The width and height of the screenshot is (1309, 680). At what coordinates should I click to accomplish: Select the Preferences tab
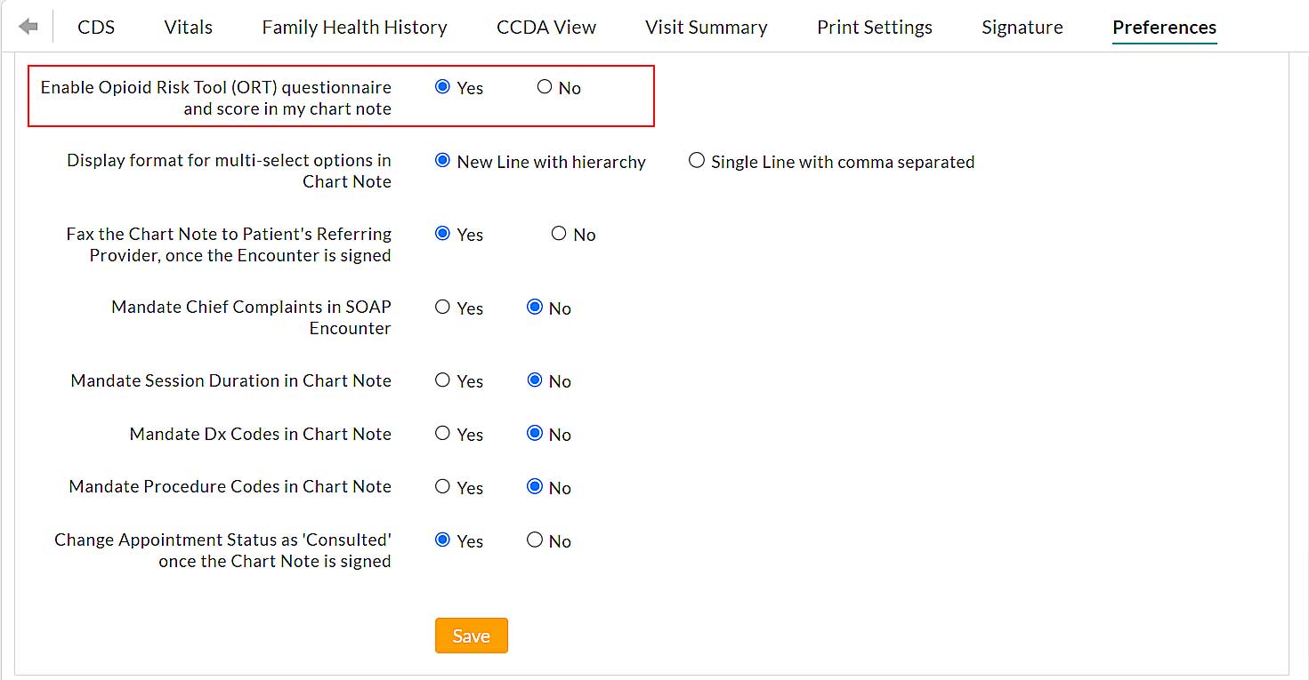(1163, 28)
